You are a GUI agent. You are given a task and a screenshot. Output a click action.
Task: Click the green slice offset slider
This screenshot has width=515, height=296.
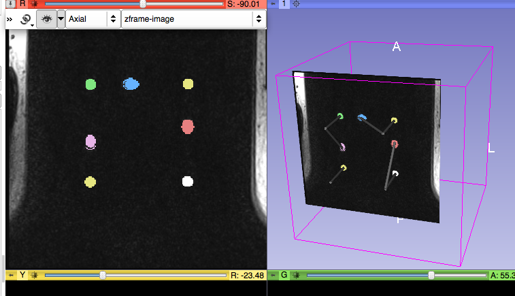431,276
